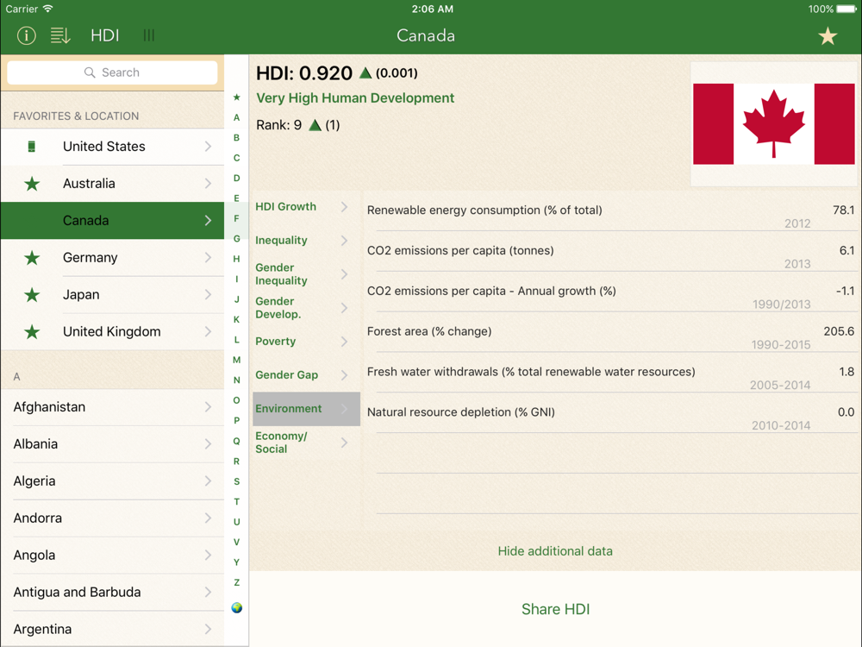The width and height of the screenshot is (862, 647).
Task: Open Germany row chevron
Action: [x=208, y=257]
